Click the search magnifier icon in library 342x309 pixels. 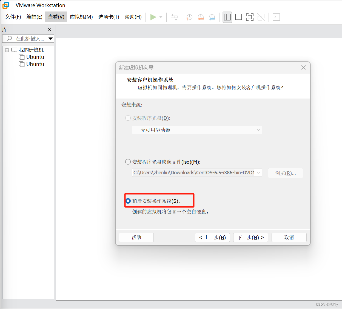[9, 39]
